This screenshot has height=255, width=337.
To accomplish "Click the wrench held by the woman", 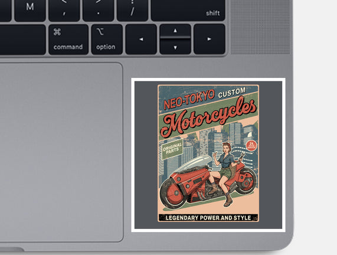I will 241,158.
